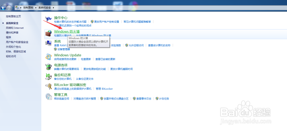Click shield icon beside 创建并格式化硬盘分区
This screenshot has height=131, width=287.
point(102,98)
